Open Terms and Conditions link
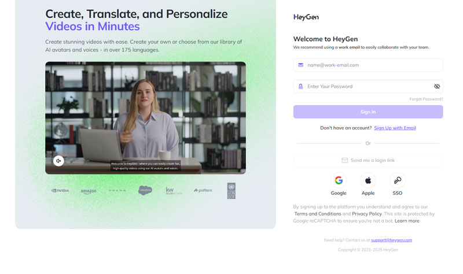Screen dimensions: 463x274 coord(318,214)
